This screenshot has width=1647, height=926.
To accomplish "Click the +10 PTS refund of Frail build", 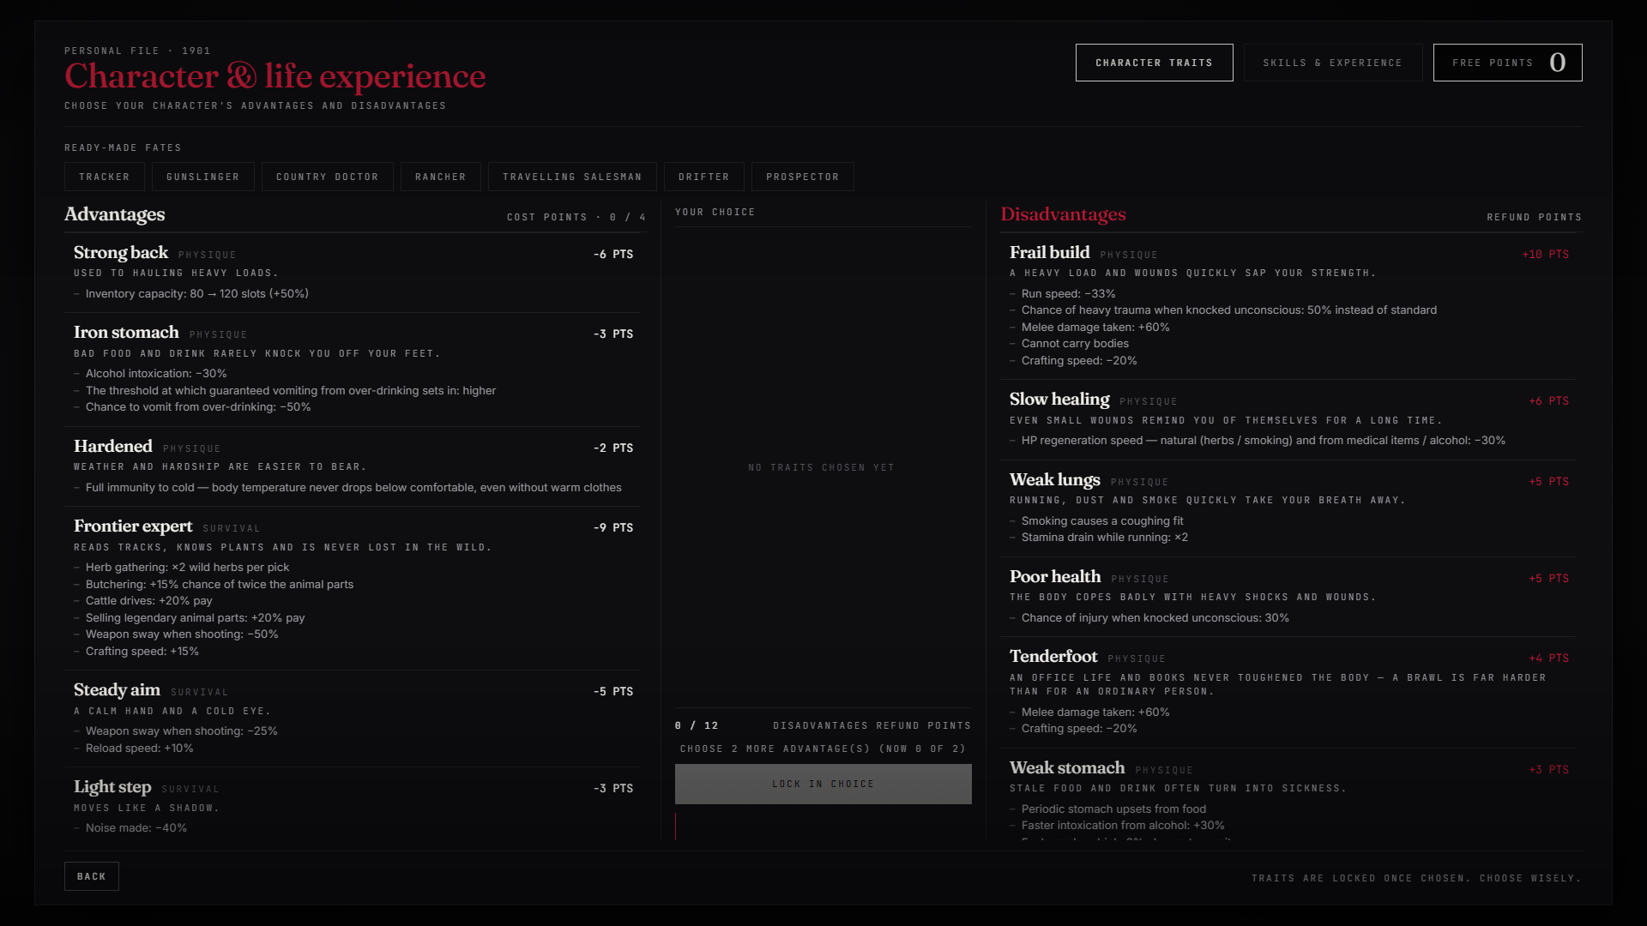I will pyautogui.click(x=1546, y=255).
